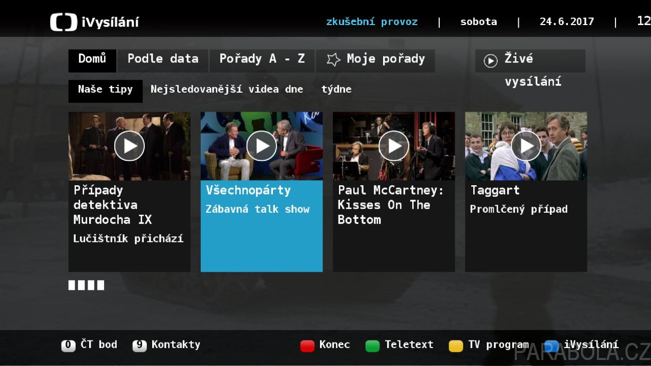This screenshot has height=366, width=651.
Task: Click the Taggart title text
Action: pos(495,190)
